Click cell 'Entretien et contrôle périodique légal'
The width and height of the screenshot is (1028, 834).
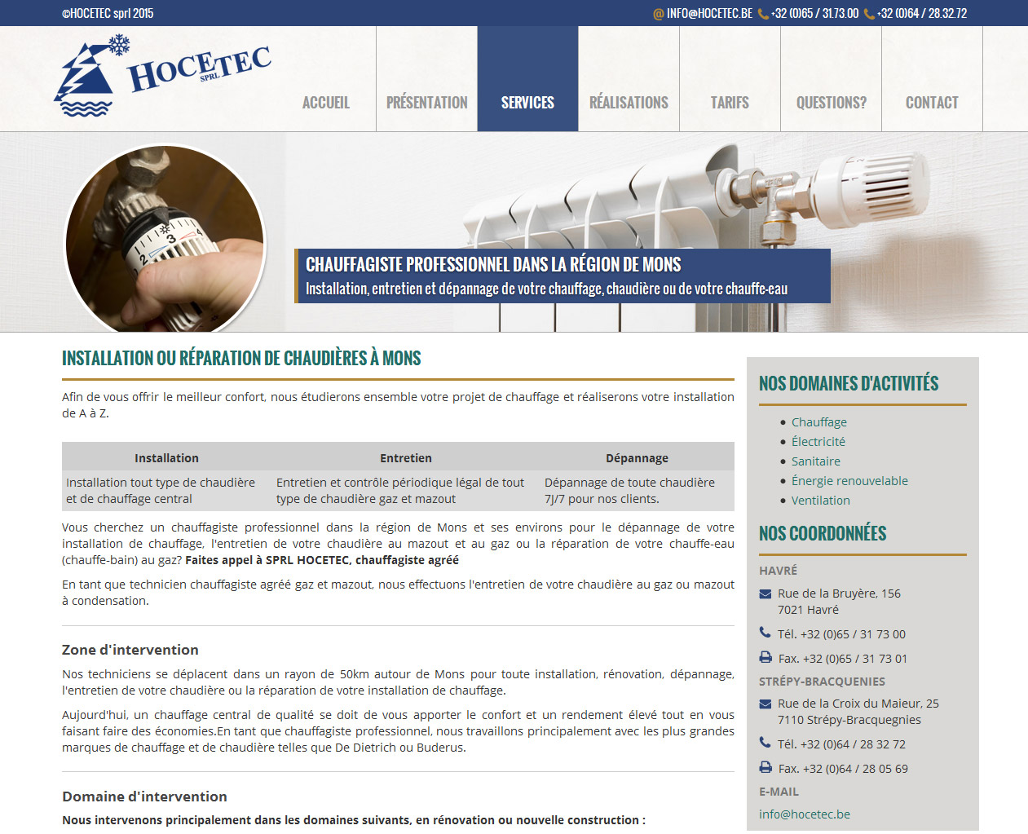tap(406, 491)
